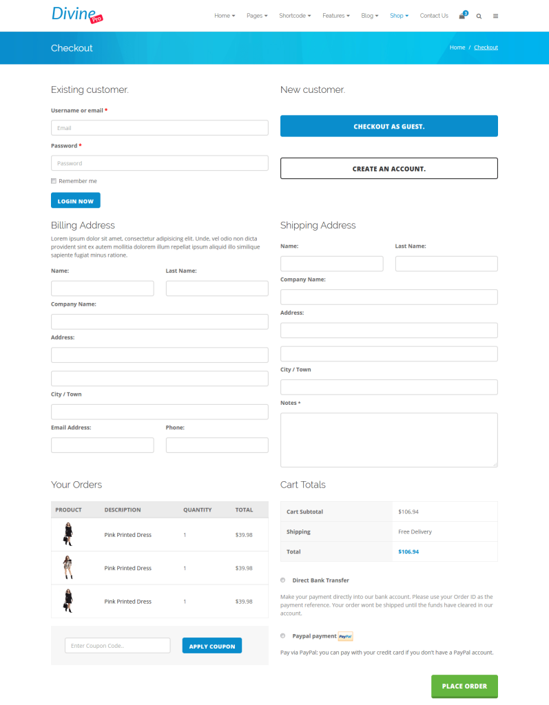The image size is (549, 705).
Task: Click the PayPal logo beside Paypal payment
Action: pos(344,636)
